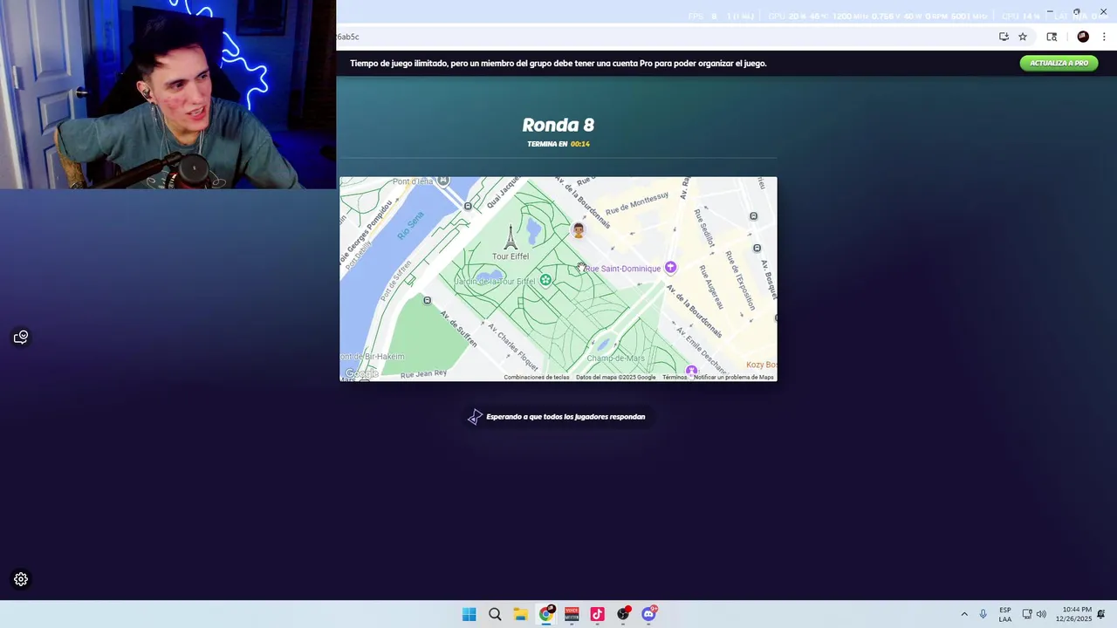Open Windows taskbar Search
Screen dimensions: 1117x628
click(495, 614)
